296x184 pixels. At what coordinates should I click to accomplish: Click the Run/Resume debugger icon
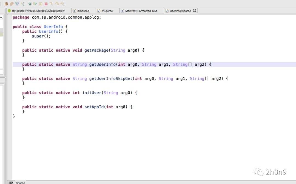click(35, 4)
